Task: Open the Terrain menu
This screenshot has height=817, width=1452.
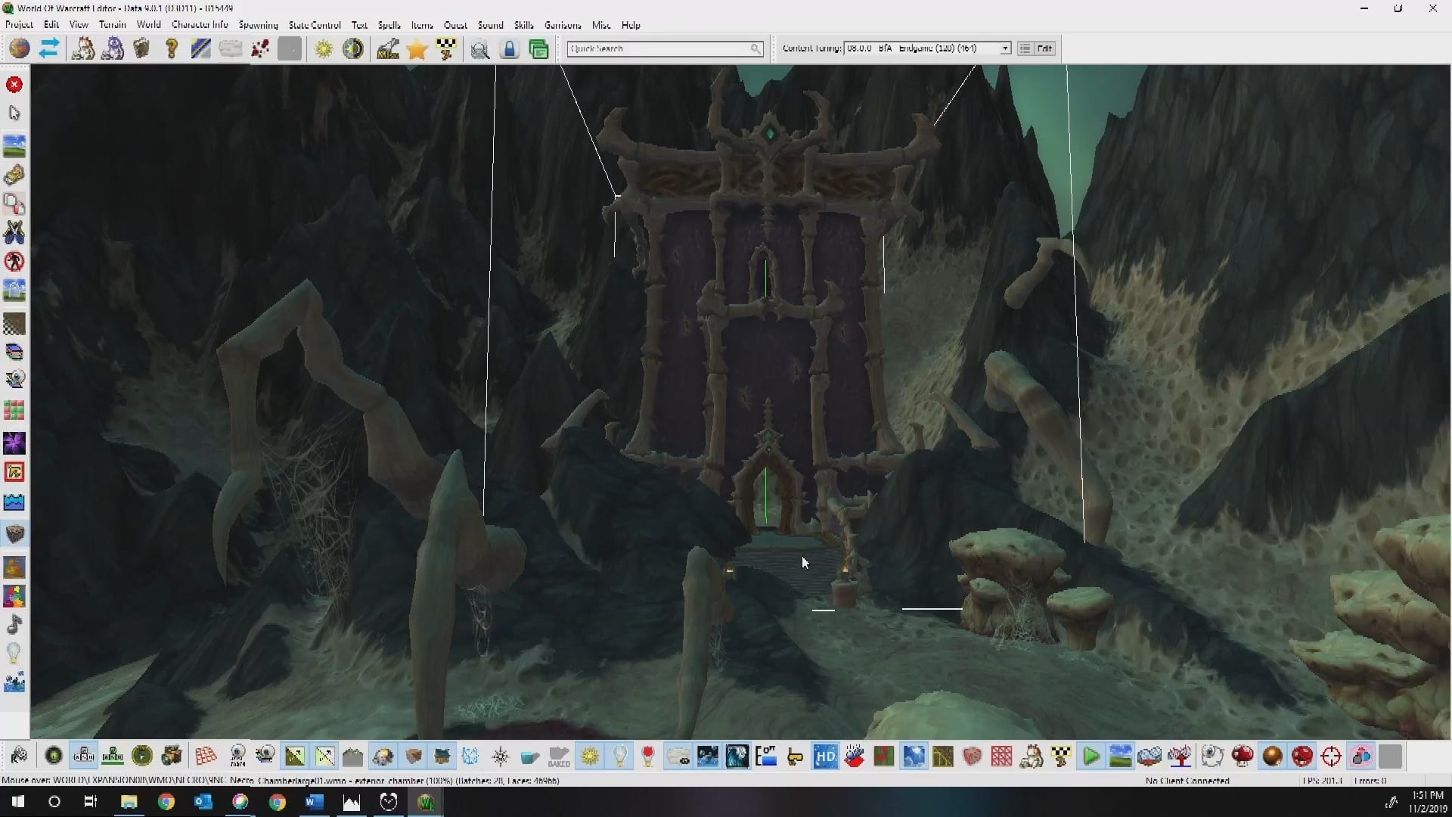Action: pyautogui.click(x=112, y=25)
